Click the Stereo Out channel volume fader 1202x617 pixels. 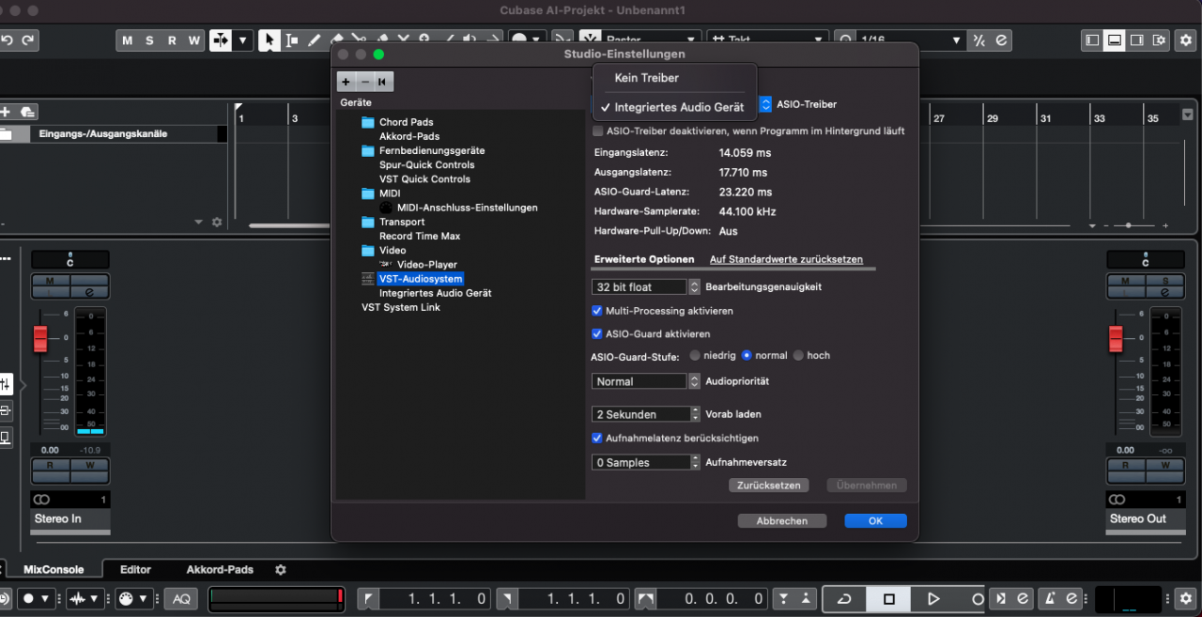[1116, 338]
